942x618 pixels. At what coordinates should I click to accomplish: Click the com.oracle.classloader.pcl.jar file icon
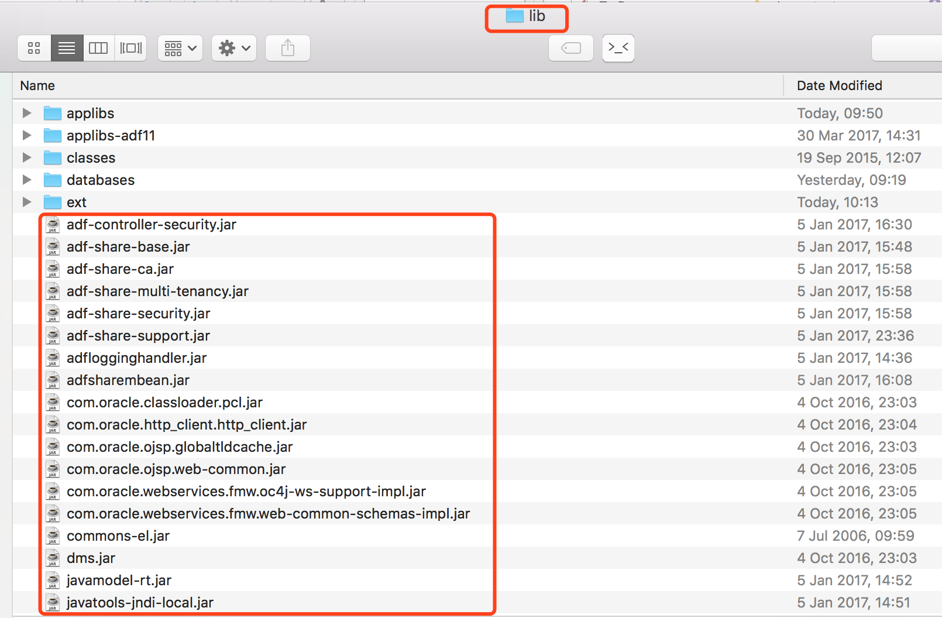tap(53, 403)
